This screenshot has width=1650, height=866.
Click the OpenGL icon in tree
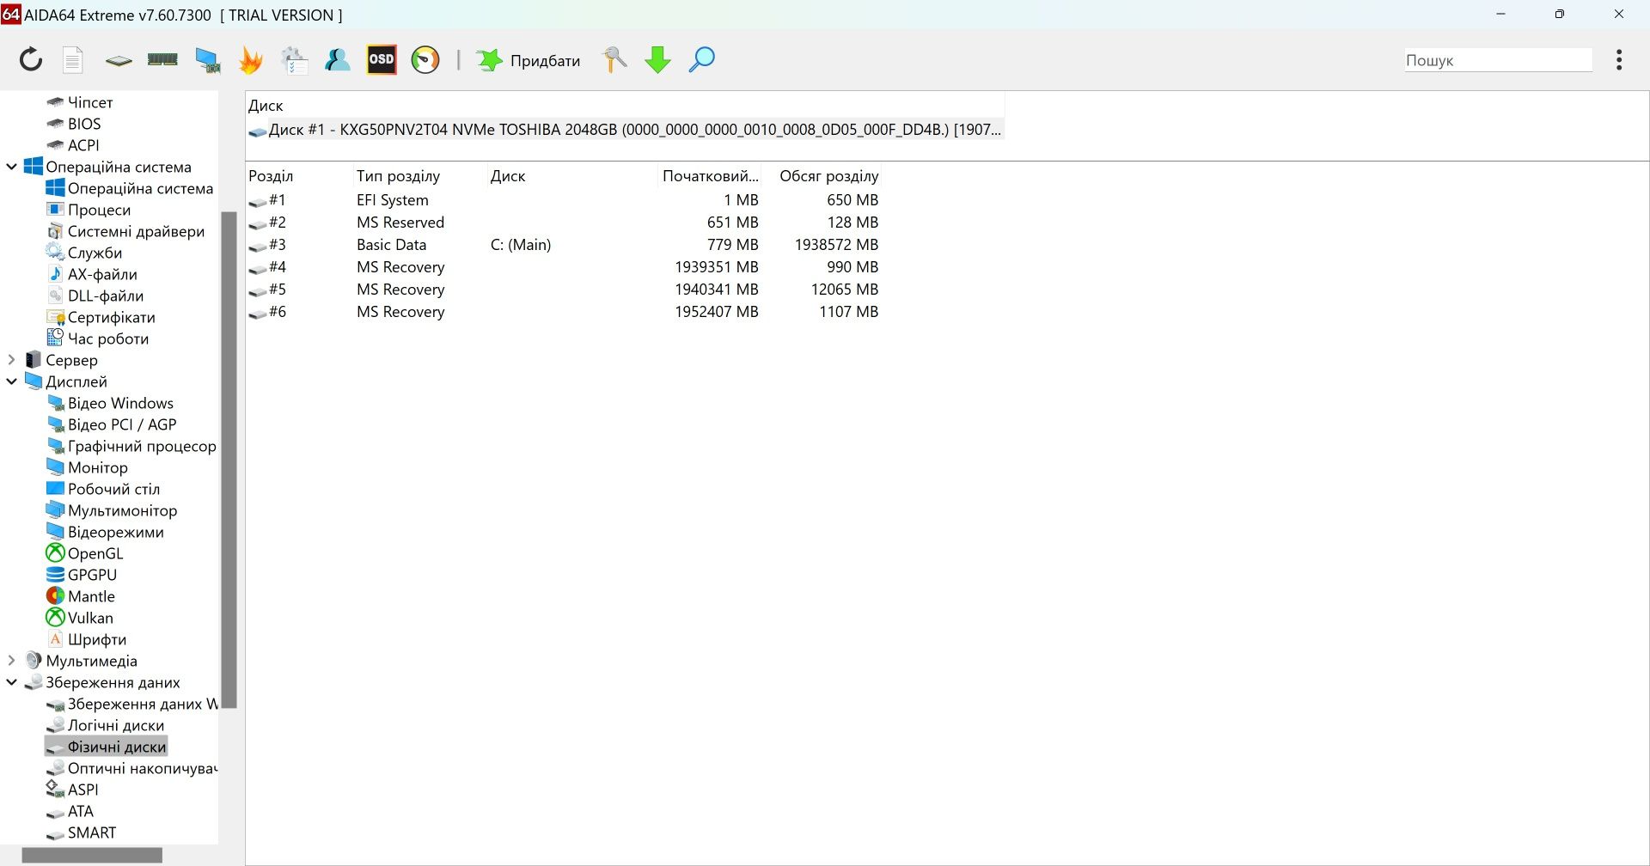pyautogui.click(x=55, y=553)
